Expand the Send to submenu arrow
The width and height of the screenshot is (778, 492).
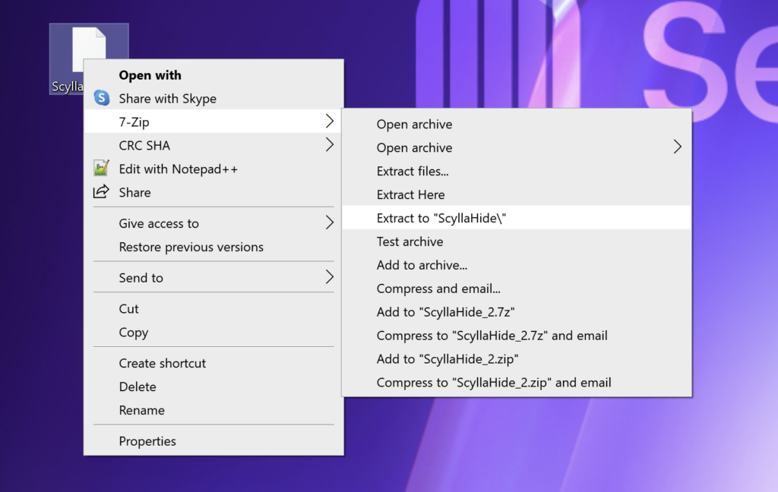[x=329, y=277]
